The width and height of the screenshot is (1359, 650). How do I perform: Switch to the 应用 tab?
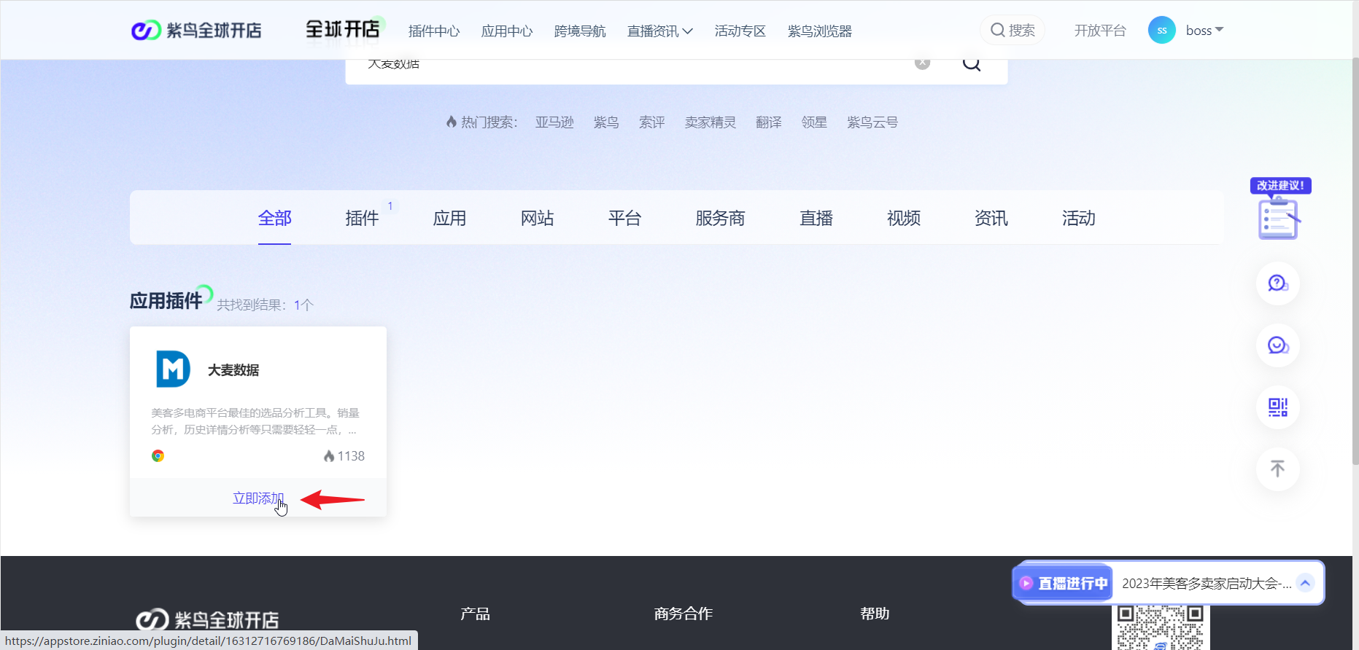[x=449, y=218]
